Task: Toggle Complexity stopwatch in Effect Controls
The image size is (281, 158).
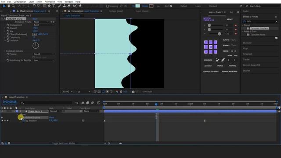Action: pyautogui.click(x=8, y=37)
